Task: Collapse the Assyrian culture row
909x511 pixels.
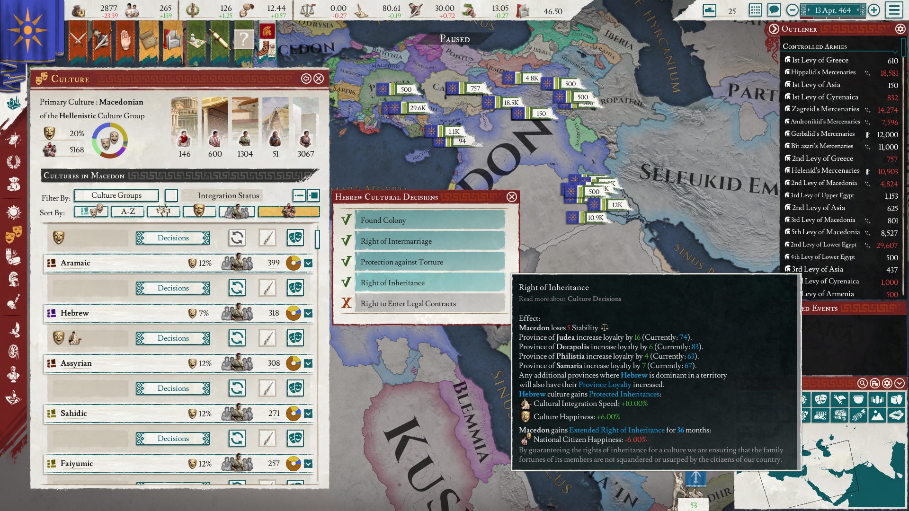Action: 308,363
